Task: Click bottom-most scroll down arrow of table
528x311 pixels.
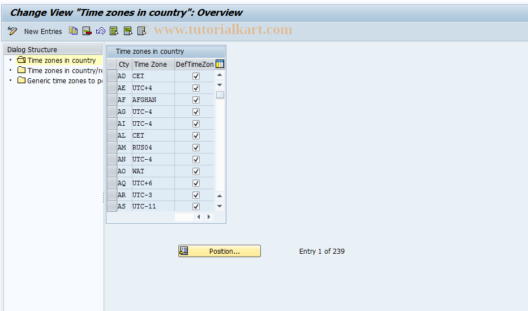Action: coord(220,206)
